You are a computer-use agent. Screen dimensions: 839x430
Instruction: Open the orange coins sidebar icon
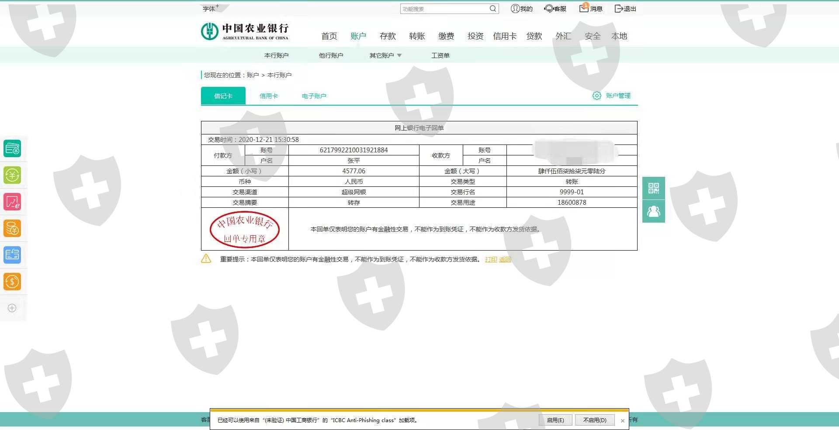[12, 228]
